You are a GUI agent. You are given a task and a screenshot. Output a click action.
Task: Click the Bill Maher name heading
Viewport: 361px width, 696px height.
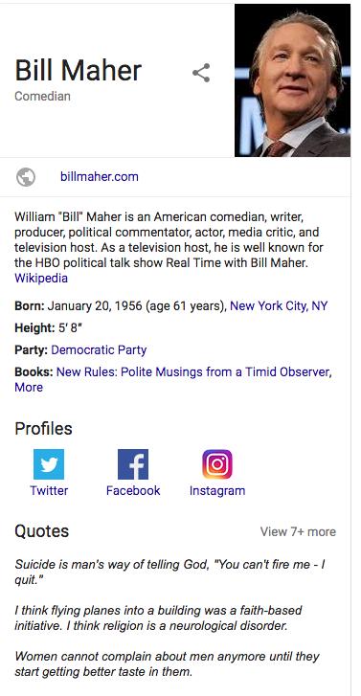pyautogui.click(x=79, y=71)
